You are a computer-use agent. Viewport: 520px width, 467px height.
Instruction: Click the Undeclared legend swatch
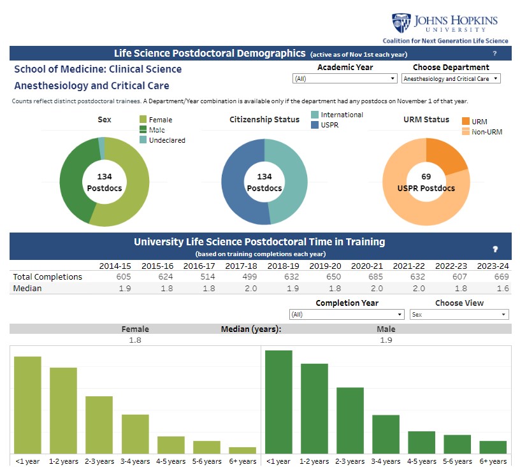tap(143, 140)
